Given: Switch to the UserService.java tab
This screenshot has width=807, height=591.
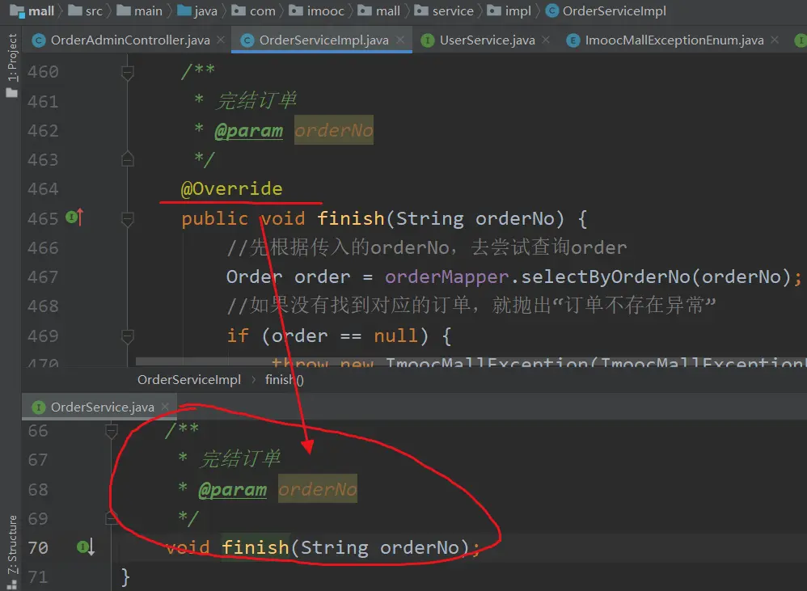Looking at the screenshot, I should coord(487,40).
